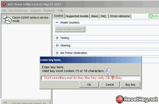This screenshot has width=159, height=104.
Task: Select the Canon G2000 USB printer icon
Action: 7,20
